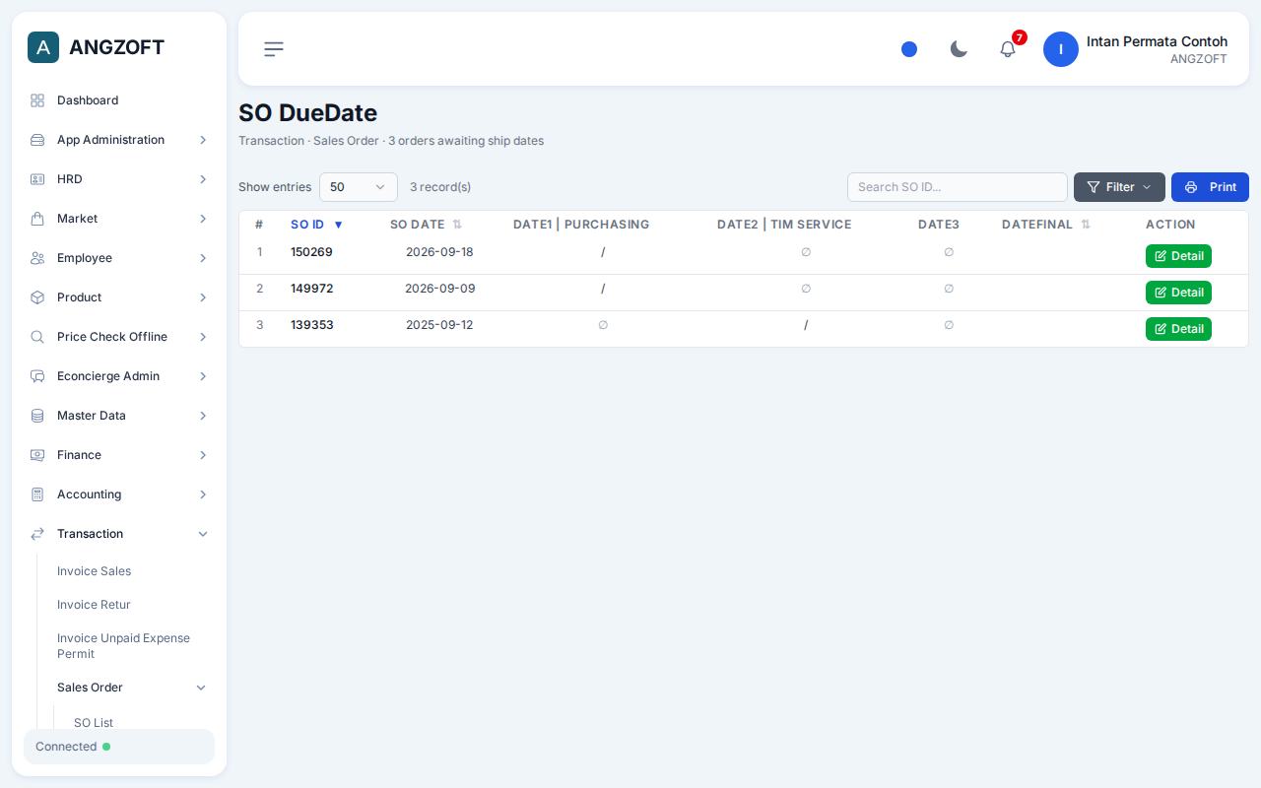The width and height of the screenshot is (1261, 788).
Task: Sort by SO DATE column
Action: (x=426, y=225)
